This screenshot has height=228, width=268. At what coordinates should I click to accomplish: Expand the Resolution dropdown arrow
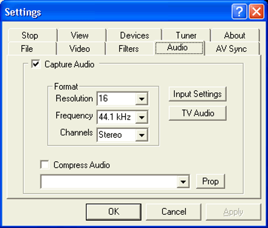142,99
